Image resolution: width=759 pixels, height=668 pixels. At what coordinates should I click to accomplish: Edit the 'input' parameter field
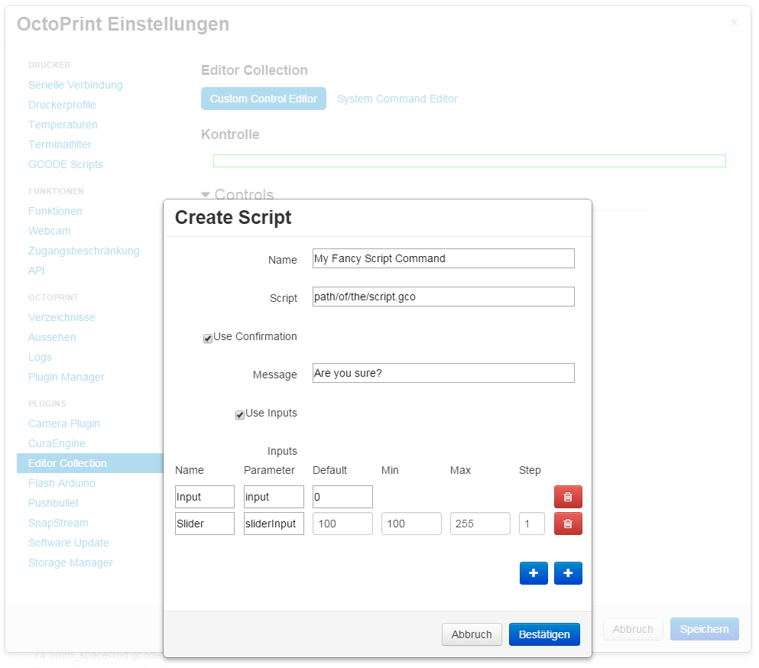pyautogui.click(x=274, y=497)
